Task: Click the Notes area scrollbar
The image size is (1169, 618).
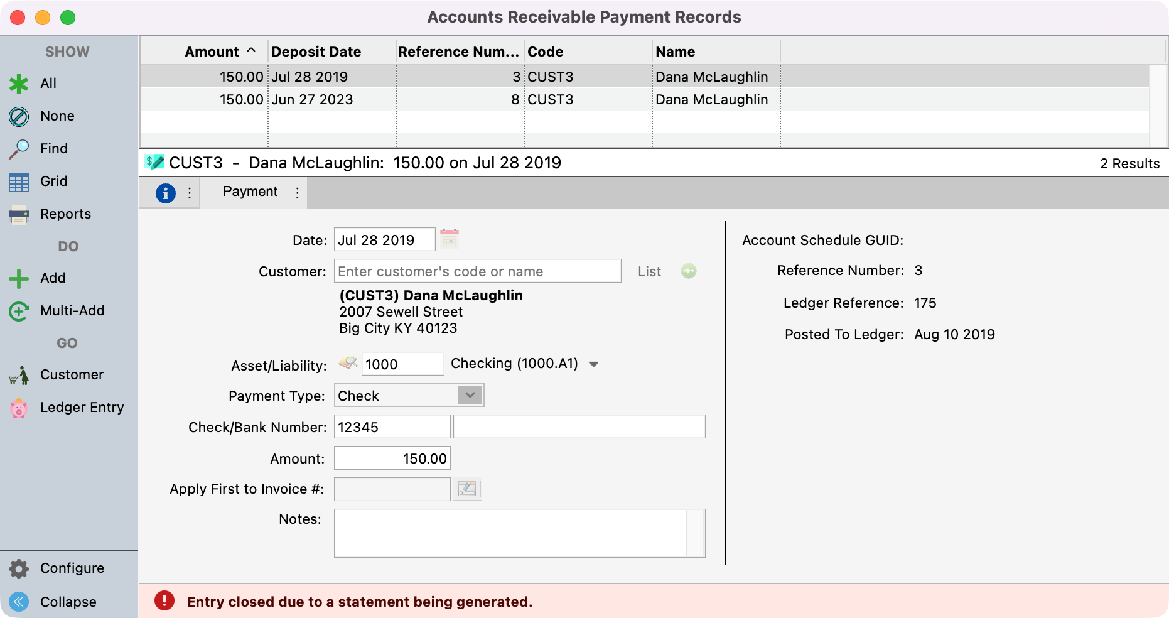Action: [696, 533]
